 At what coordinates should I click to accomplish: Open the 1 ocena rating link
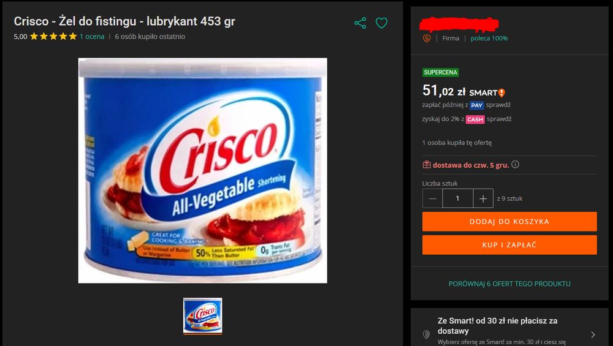pos(93,37)
